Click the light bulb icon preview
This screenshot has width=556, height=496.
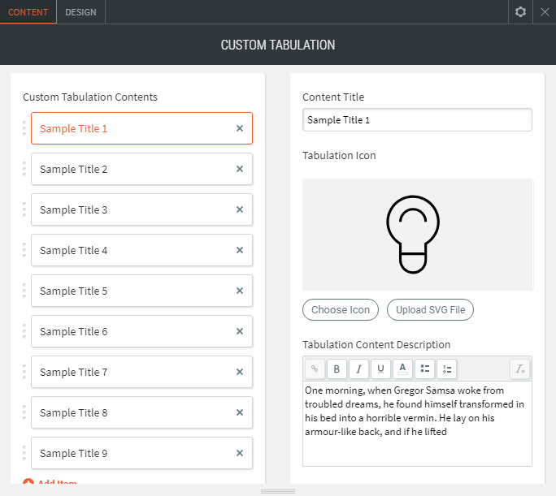(x=417, y=235)
